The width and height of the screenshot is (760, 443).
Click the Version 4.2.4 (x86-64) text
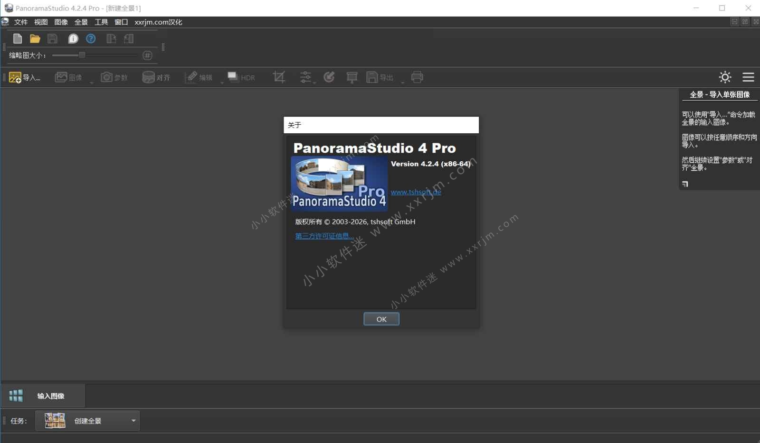430,164
